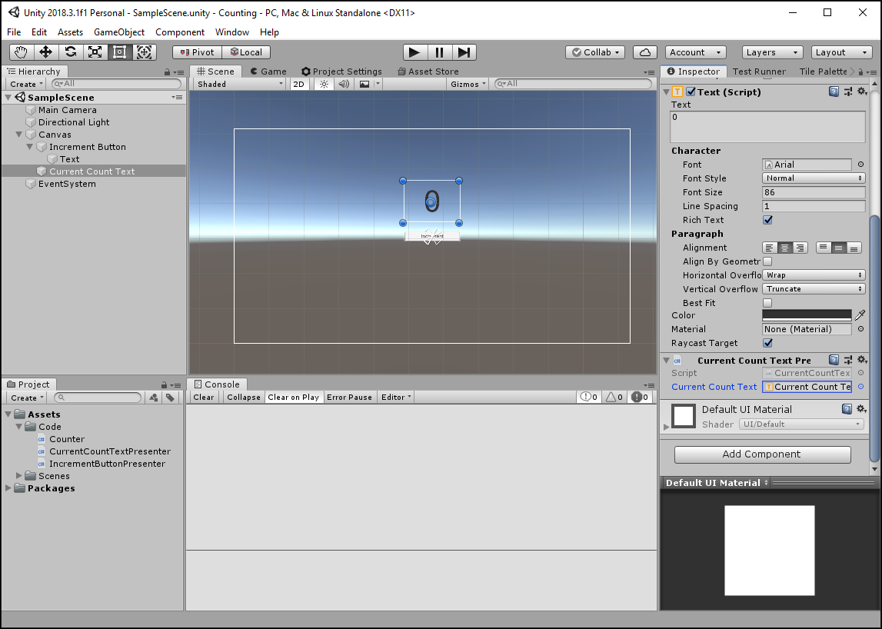Search by type in Project panel
This screenshot has height=629, width=882.
coord(154,398)
